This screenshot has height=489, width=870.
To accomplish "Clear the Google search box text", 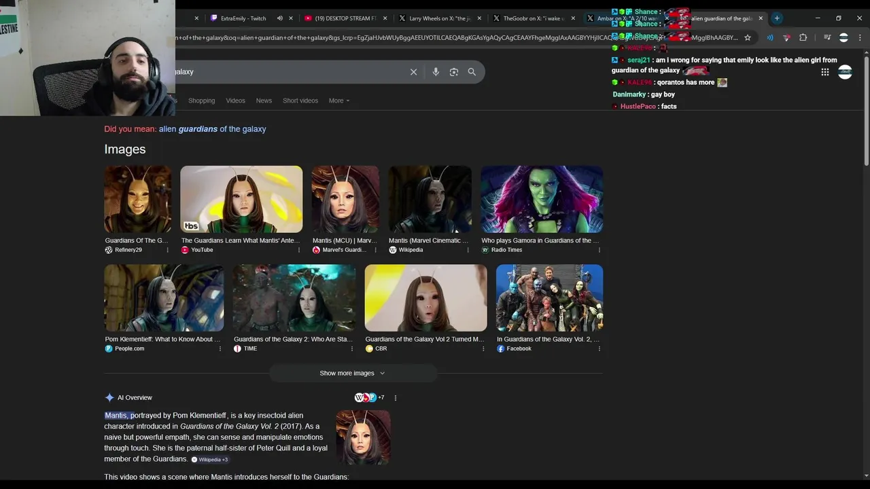I will 413,72.
